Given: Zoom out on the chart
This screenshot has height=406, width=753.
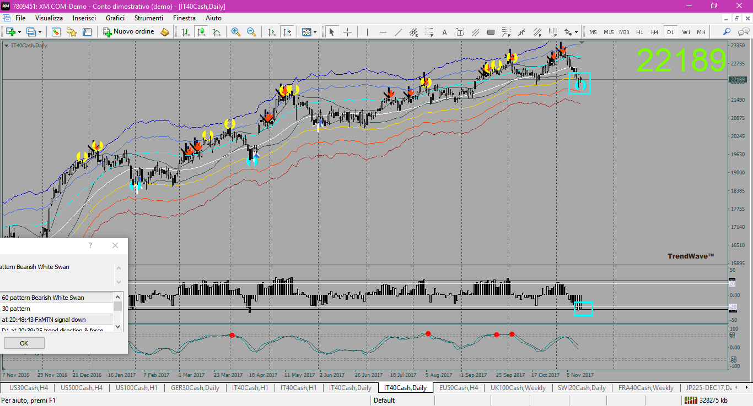Looking at the screenshot, I should coord(251,32).
